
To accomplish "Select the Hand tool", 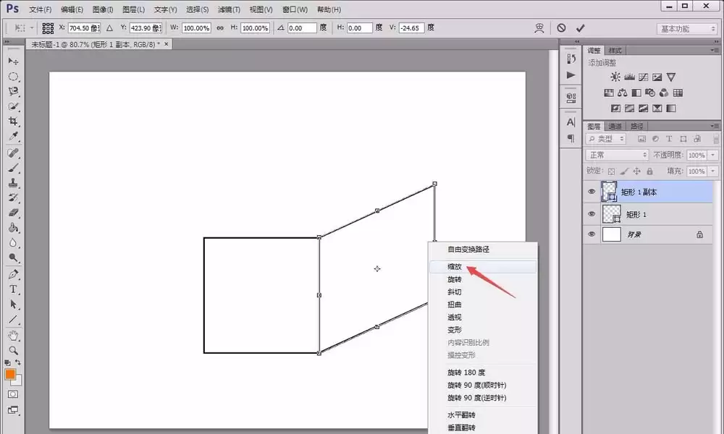I will coord(13,336).
